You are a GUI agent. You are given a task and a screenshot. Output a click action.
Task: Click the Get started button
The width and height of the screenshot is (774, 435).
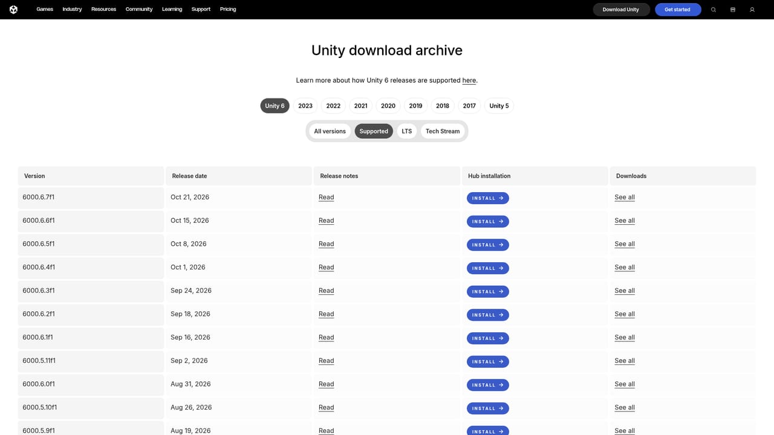(x=677, y=10)
